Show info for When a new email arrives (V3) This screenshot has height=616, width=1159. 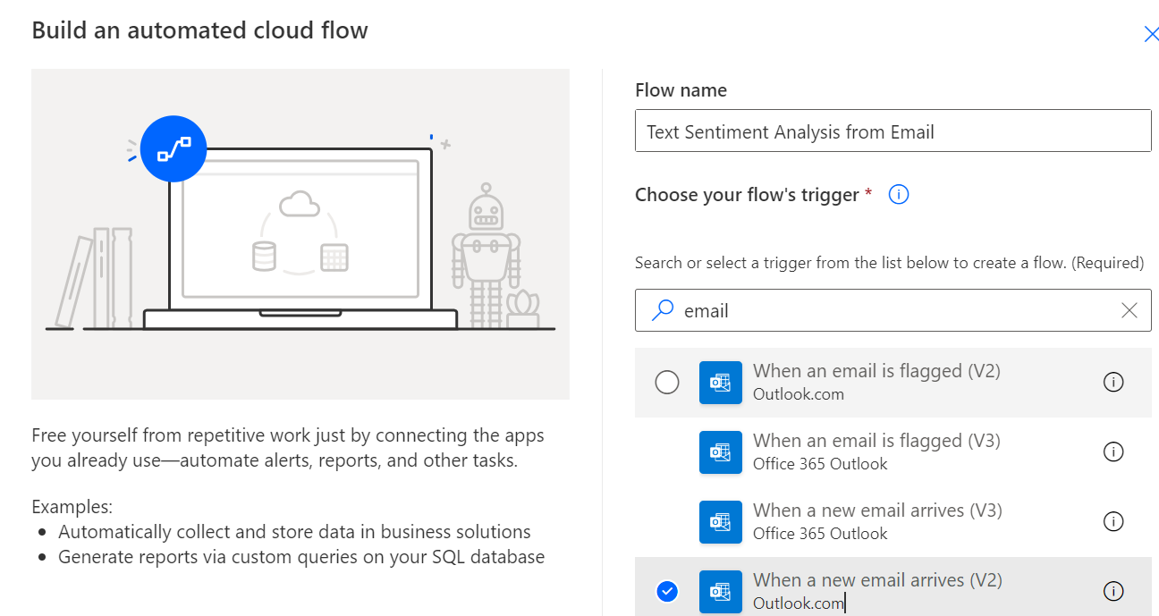coord(1113,522)
